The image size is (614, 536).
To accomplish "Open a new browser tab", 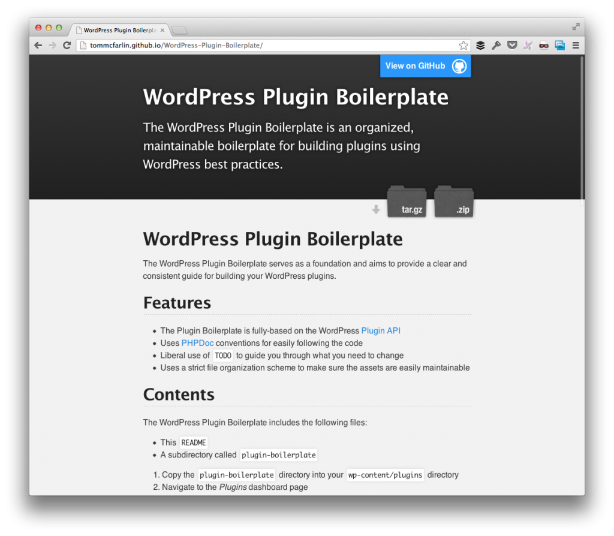I will coord(179,30).
